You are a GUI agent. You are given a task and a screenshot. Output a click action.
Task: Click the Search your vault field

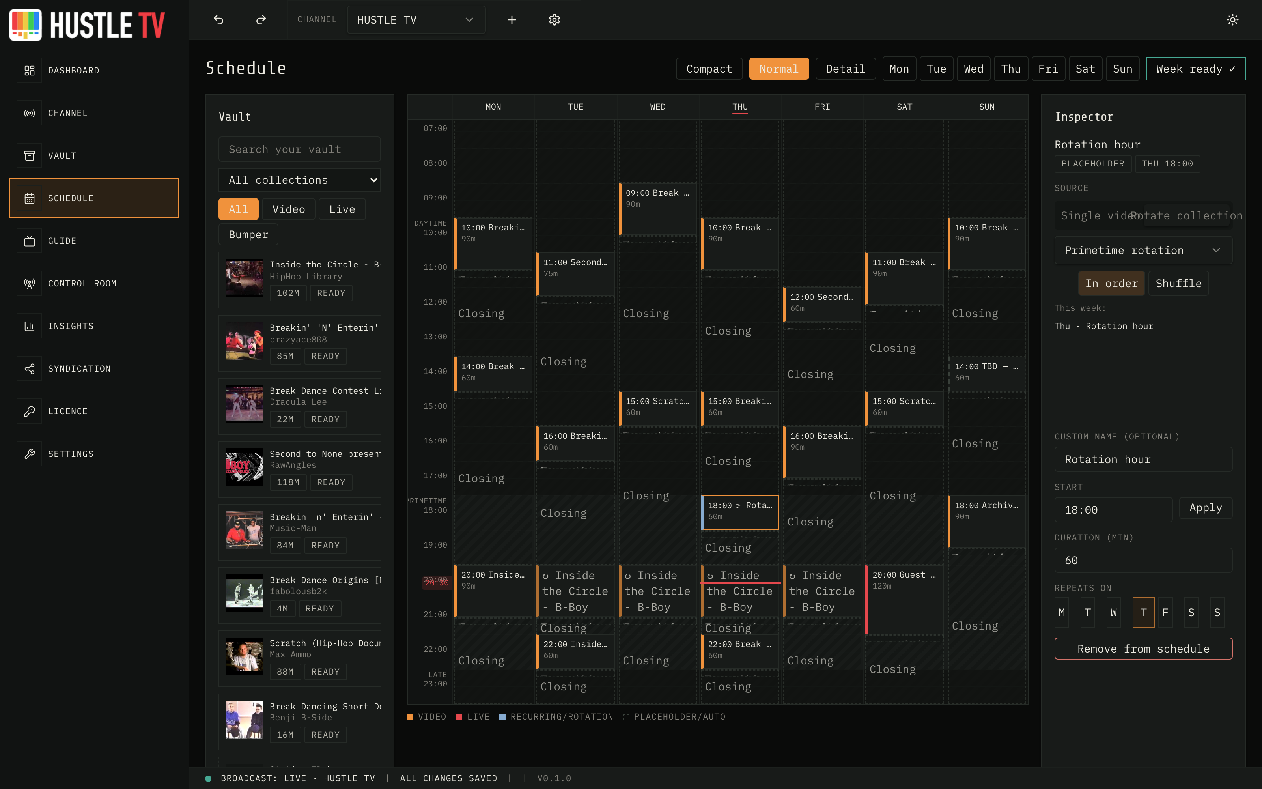tap(299, 150)
